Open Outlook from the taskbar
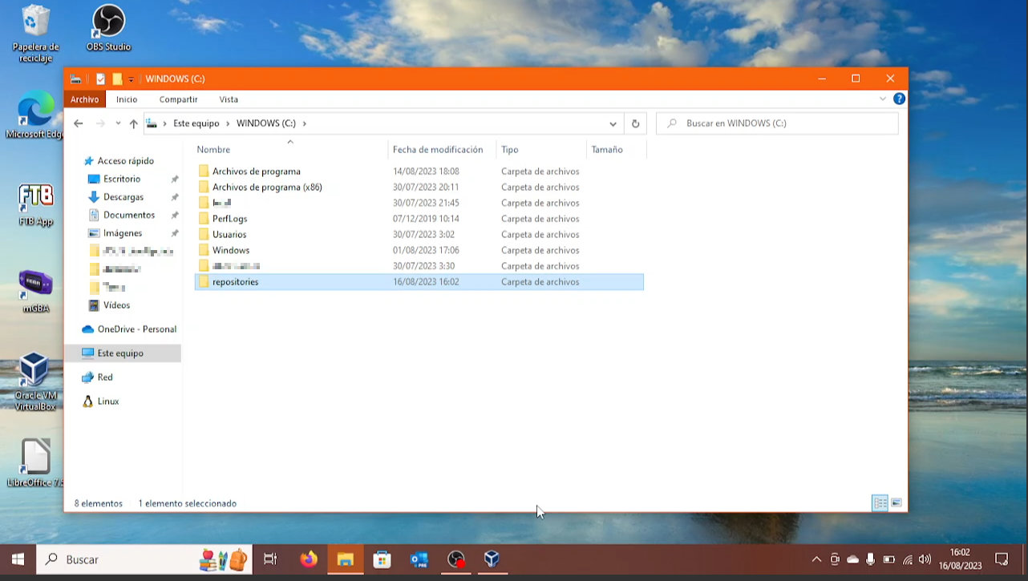Viewport: 1028px width, 581px height. (419, 559)
